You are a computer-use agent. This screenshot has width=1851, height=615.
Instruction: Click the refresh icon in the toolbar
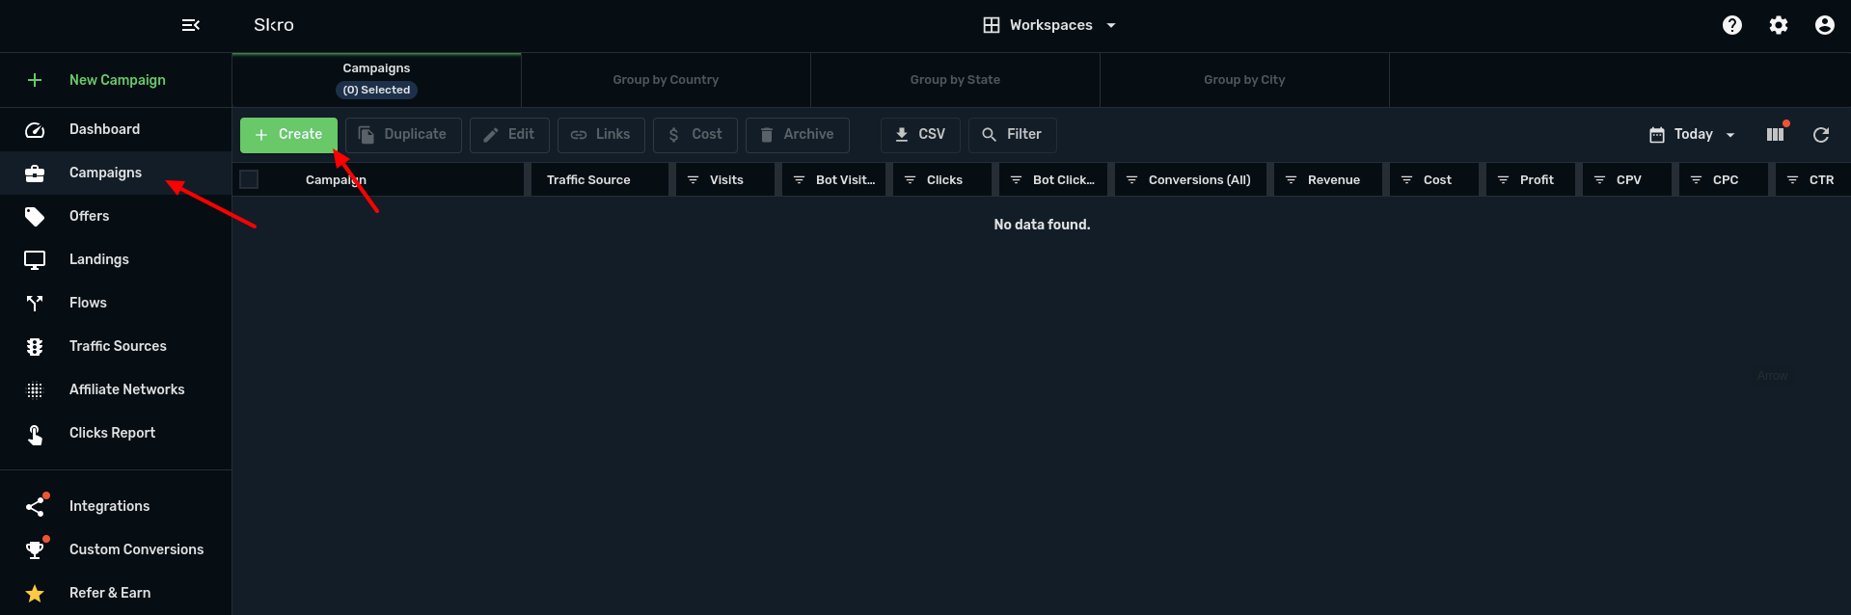(1820, 135)
